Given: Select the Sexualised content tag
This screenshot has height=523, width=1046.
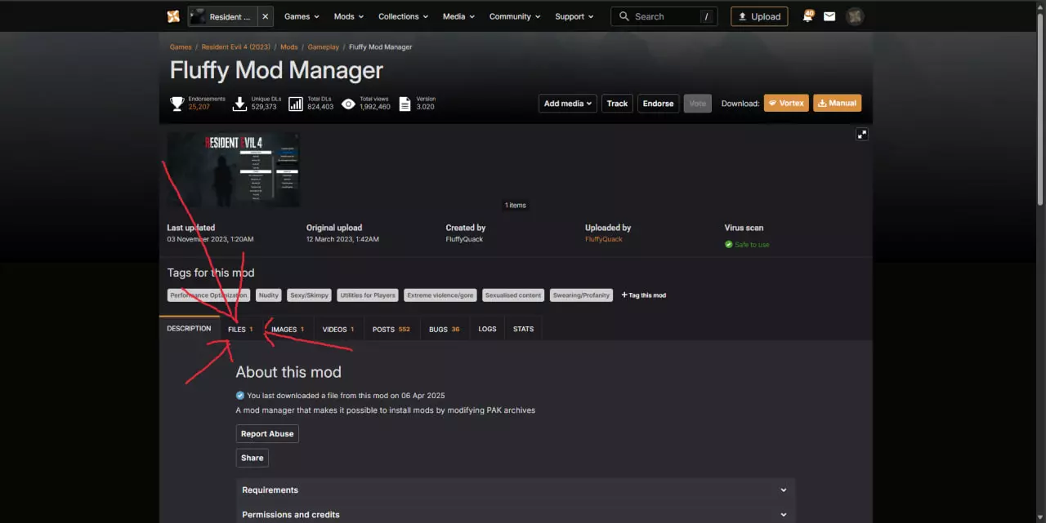Looking at the screenshot, I should coord(513,295).
